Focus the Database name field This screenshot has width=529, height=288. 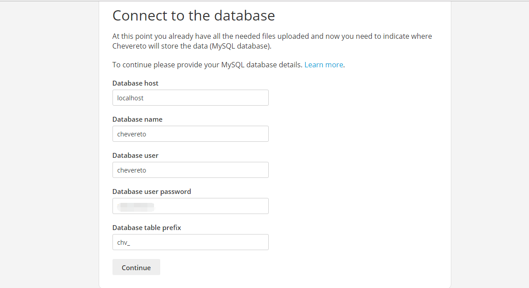pyautogui.click(x=190, y=134)
